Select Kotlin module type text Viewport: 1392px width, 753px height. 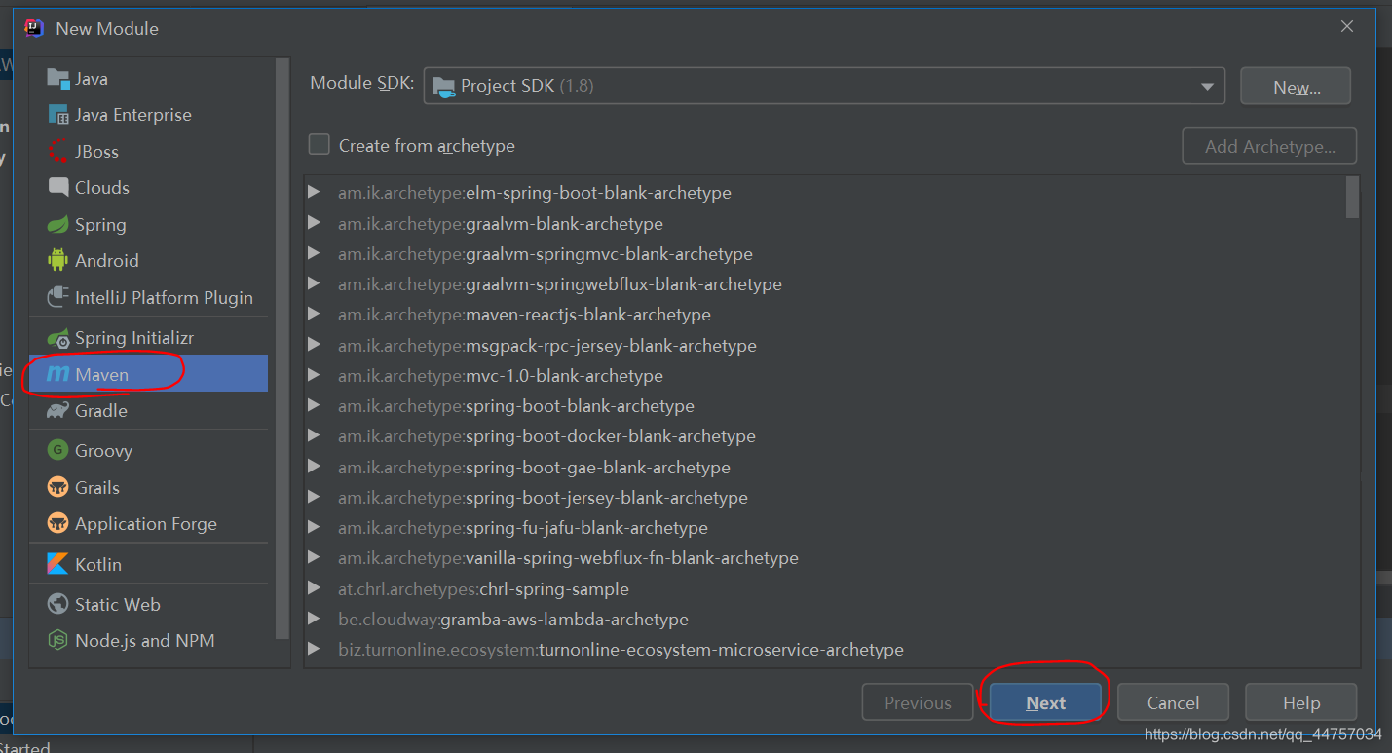pos(98,565)
